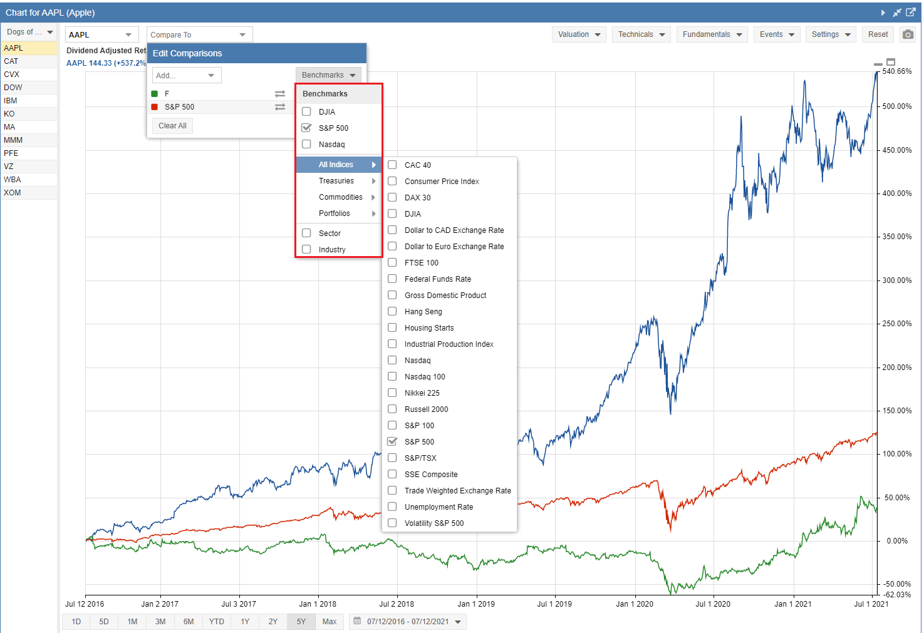Viewport: 924px width, 633px height.
Task: Check the FTSE 100 index
Action: pos(392,262)
